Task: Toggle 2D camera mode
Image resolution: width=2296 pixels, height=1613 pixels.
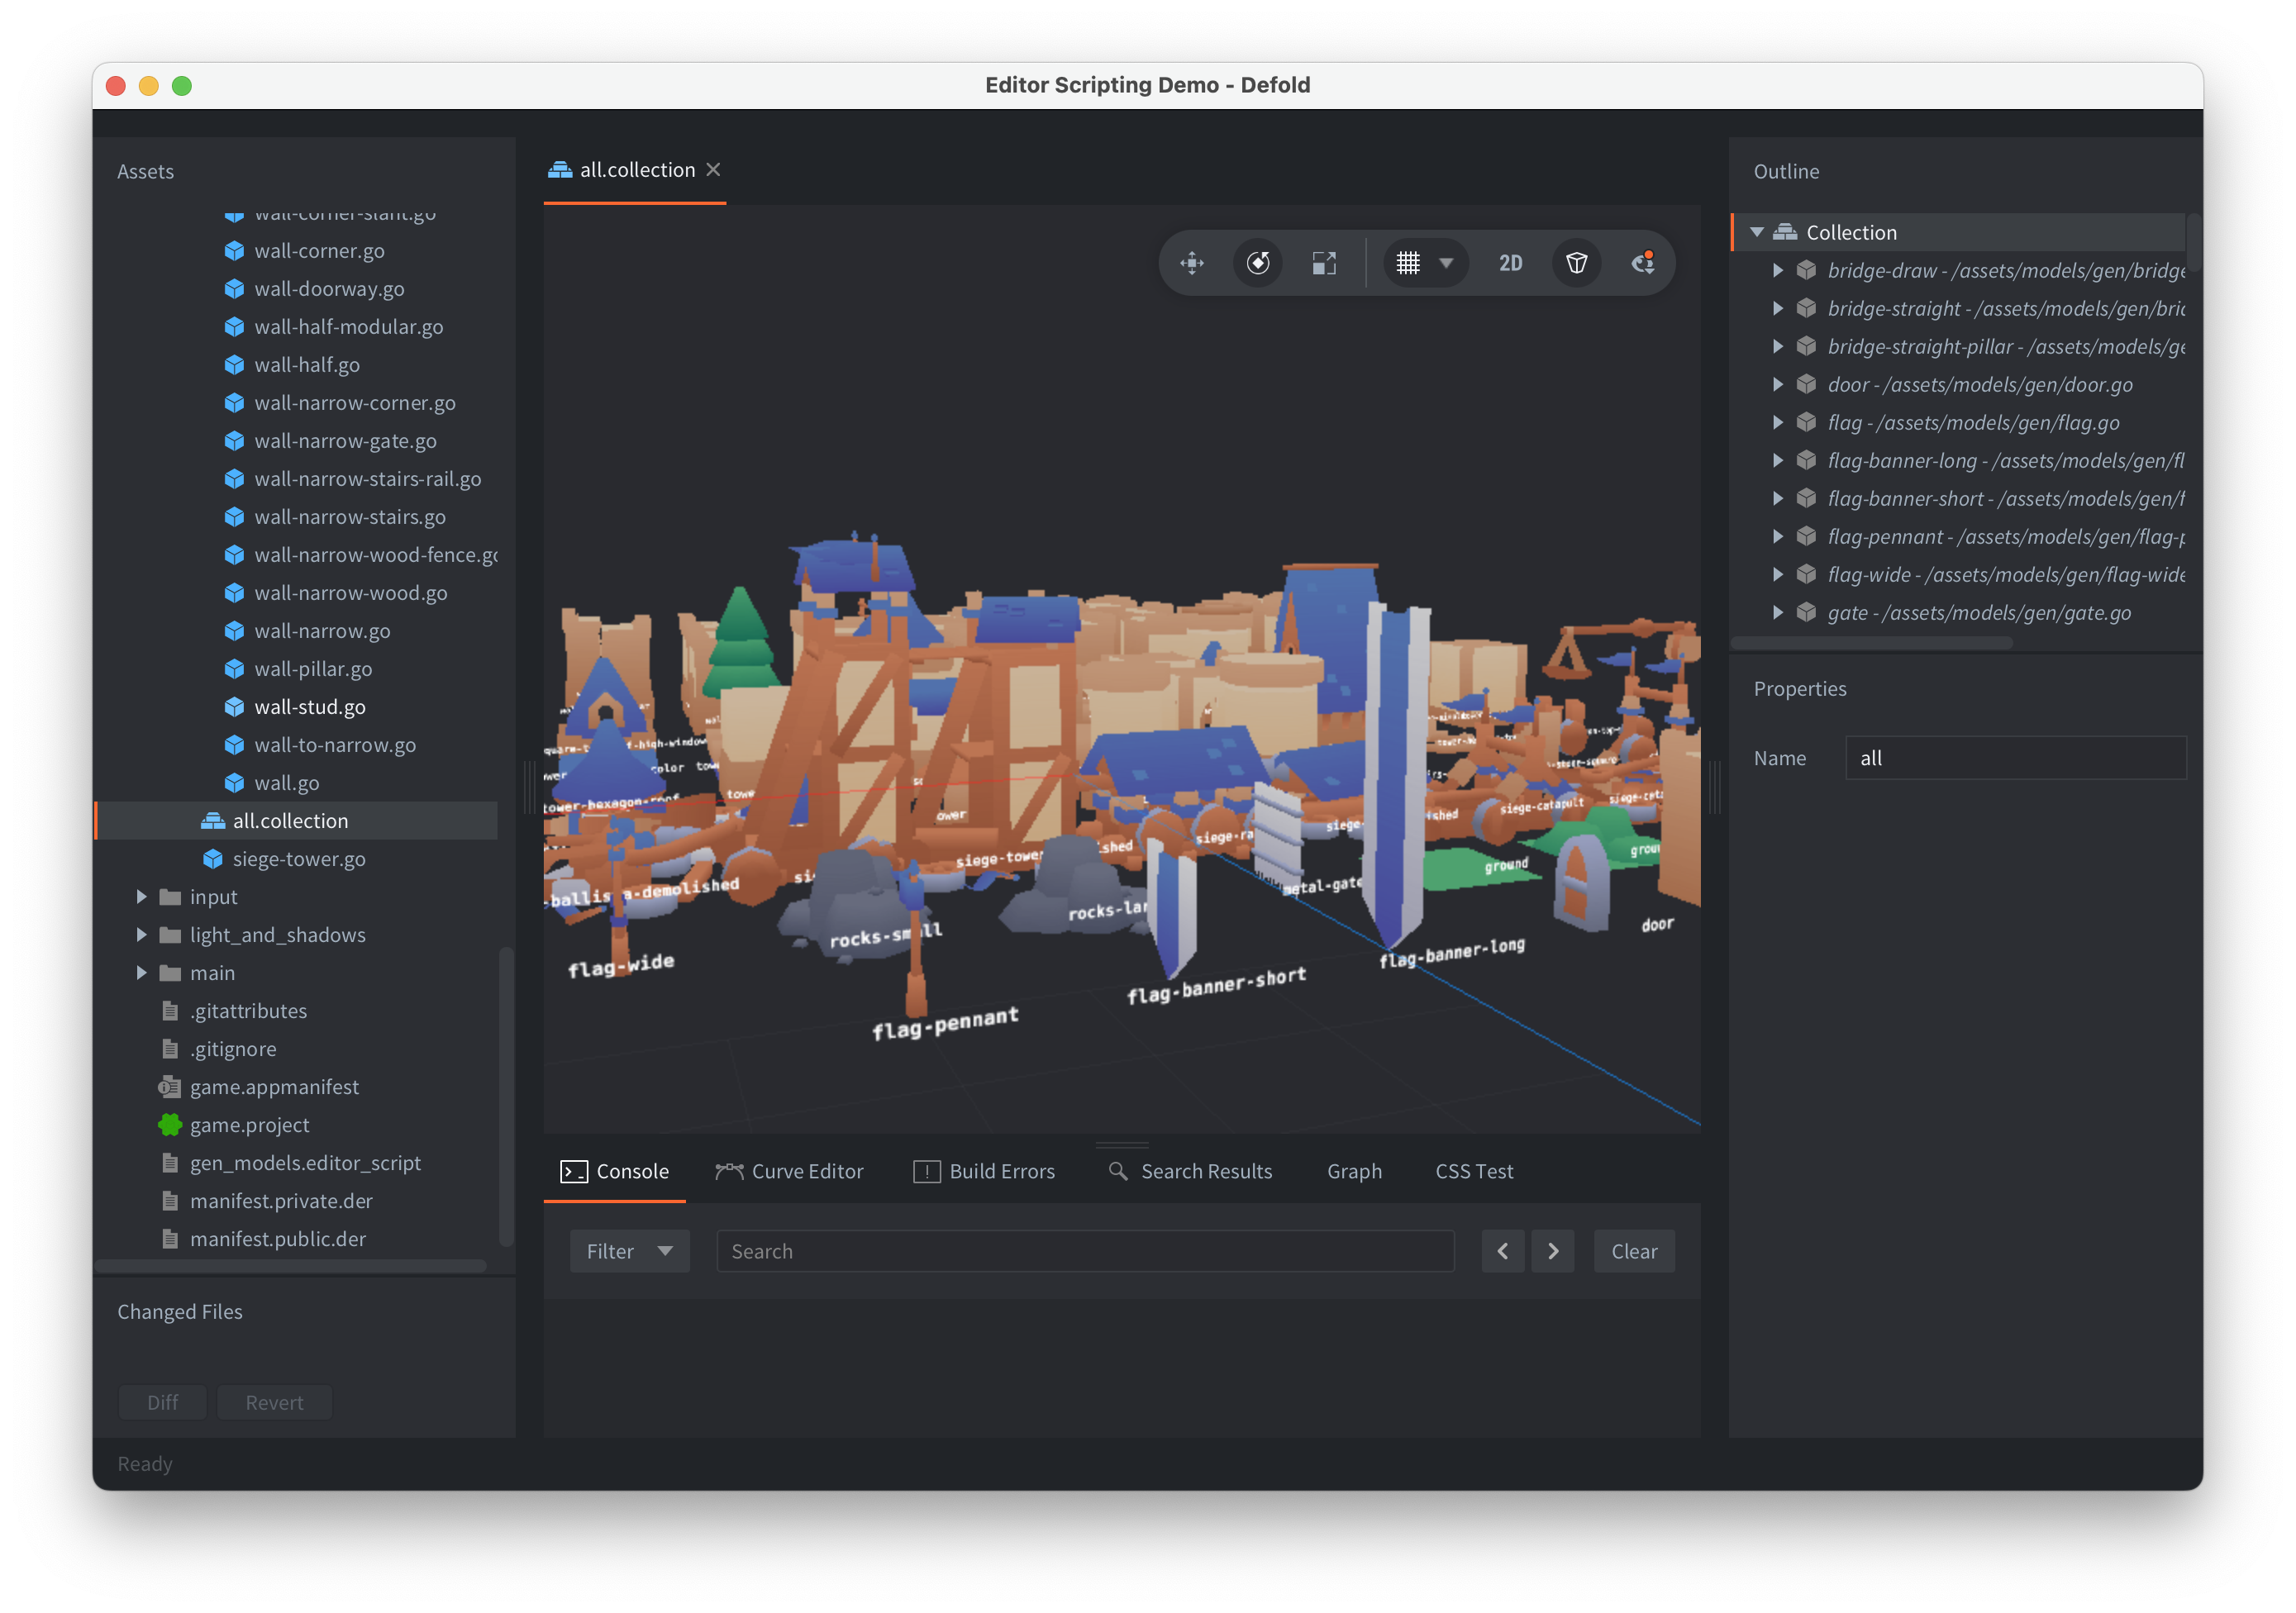Action: (1510, 263)
